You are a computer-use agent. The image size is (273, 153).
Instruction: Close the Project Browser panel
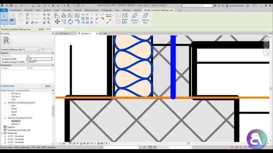pos(53,91)
